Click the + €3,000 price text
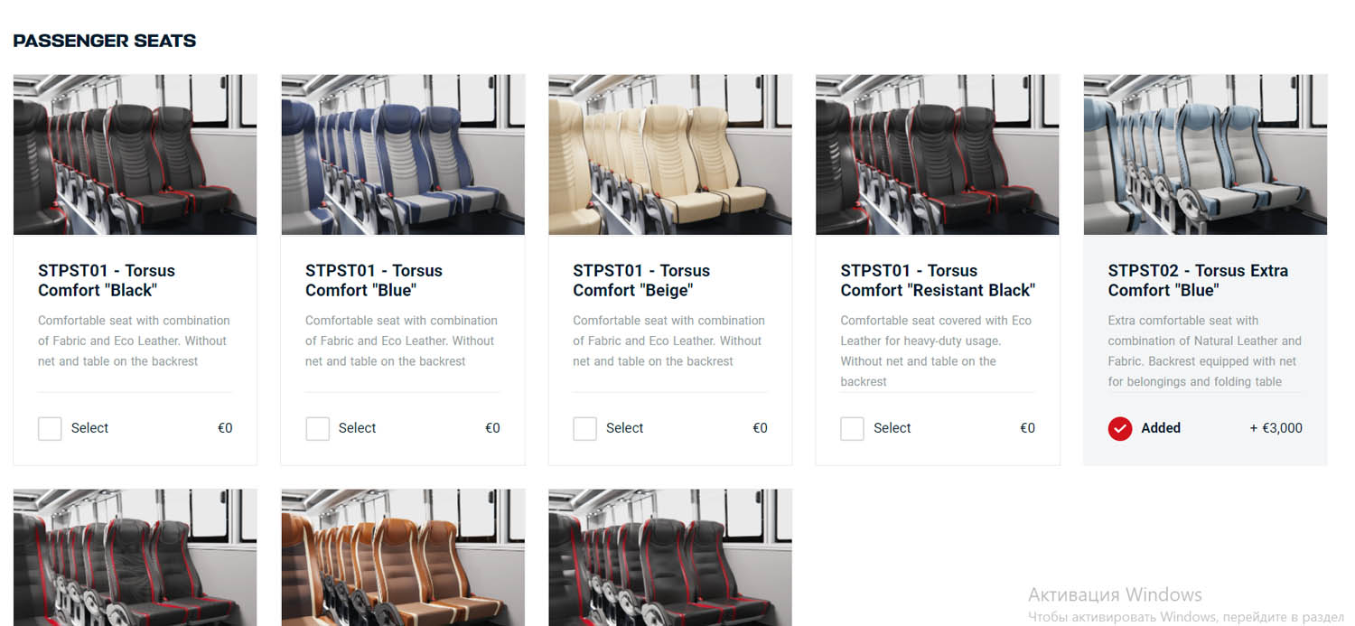Image resolution: width=1355 pixels, height=626 pixels. 1276,428
